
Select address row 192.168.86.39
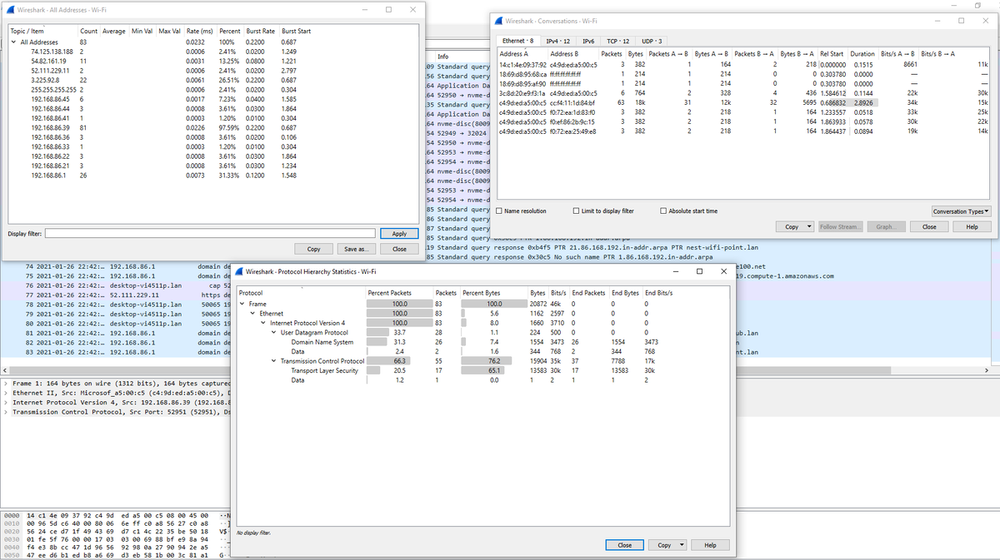(212, 127)
